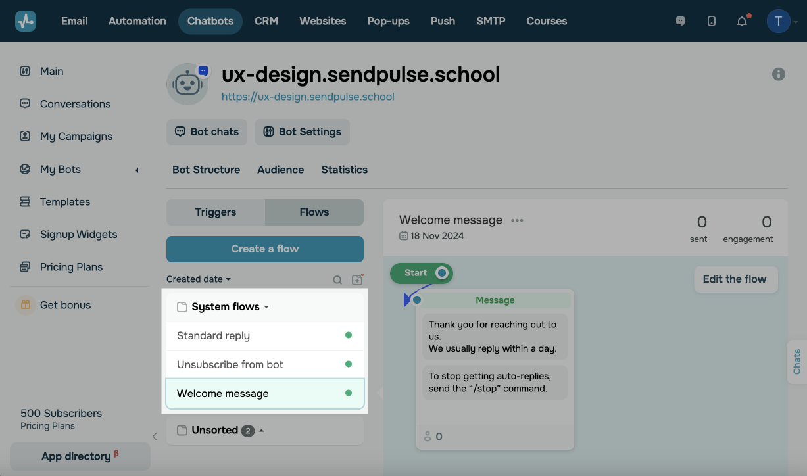The image size is (807, 476).
Task: Open Main in the sidebar
Action: (x=51, y=71)
